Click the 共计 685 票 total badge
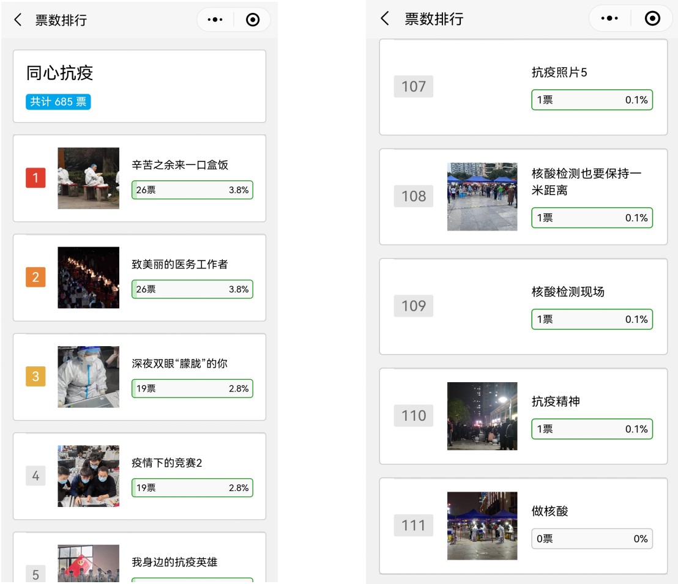This screenshot has width=678, height=584. (58, 102)
